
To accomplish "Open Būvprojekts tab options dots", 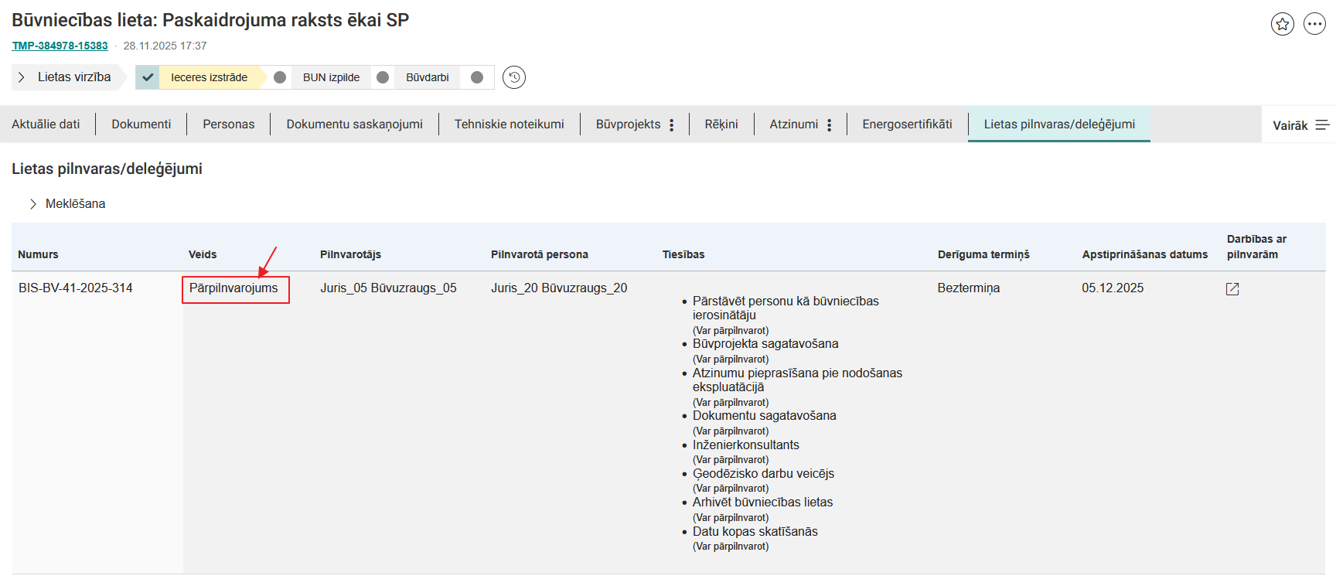I will click(672, 125).
